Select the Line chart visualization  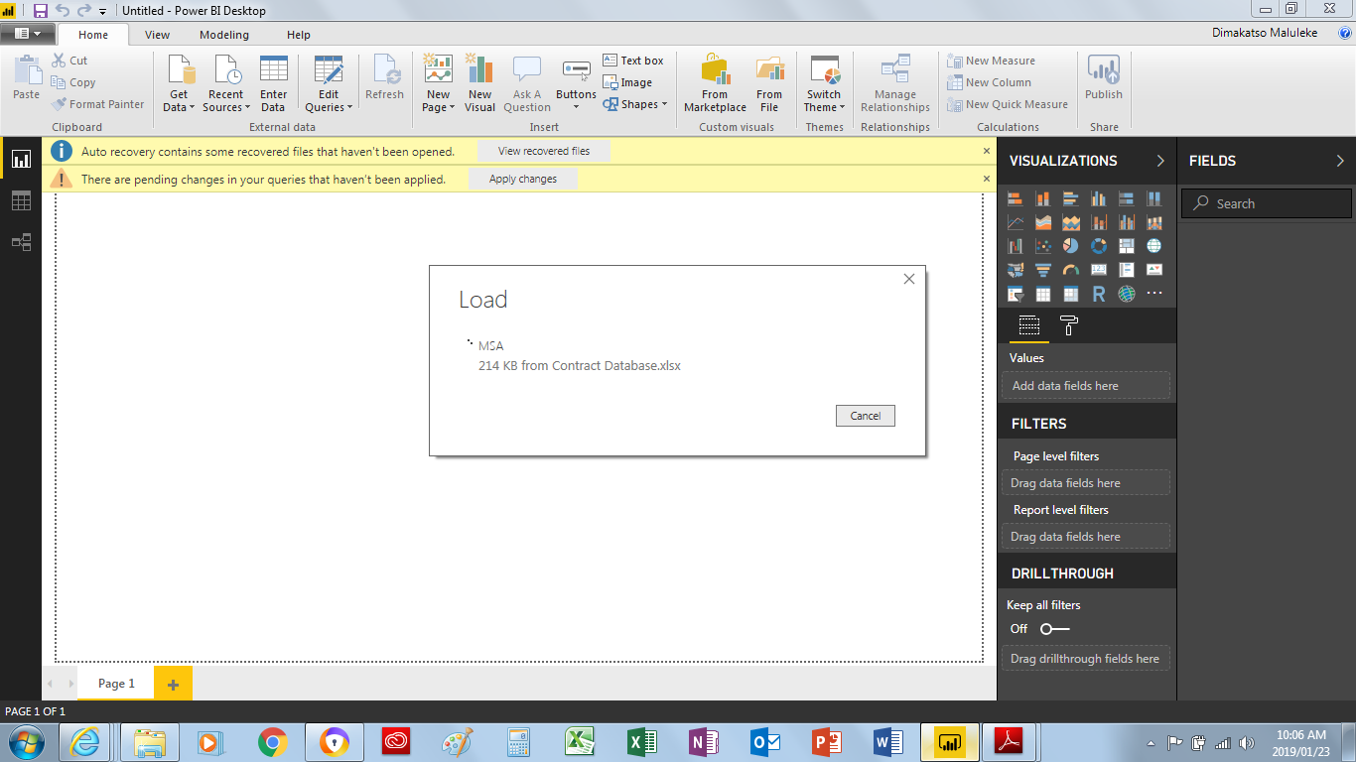click(x=1015, y=222)
